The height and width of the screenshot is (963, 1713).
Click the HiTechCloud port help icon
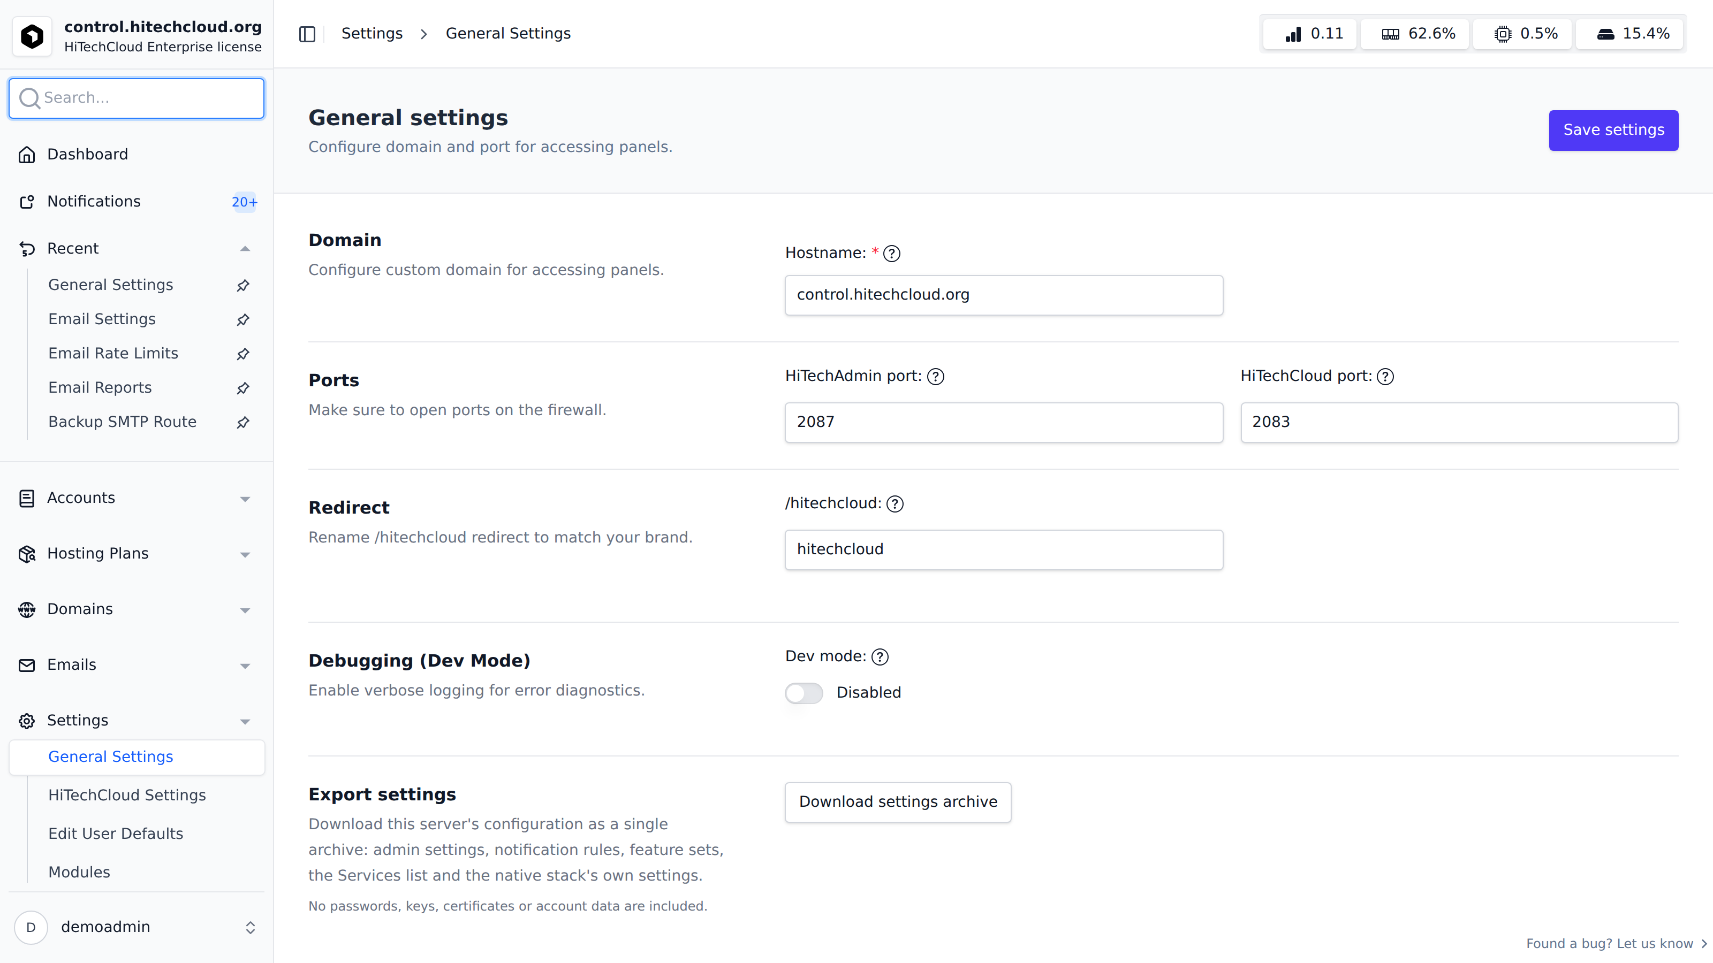[1385, 376]
